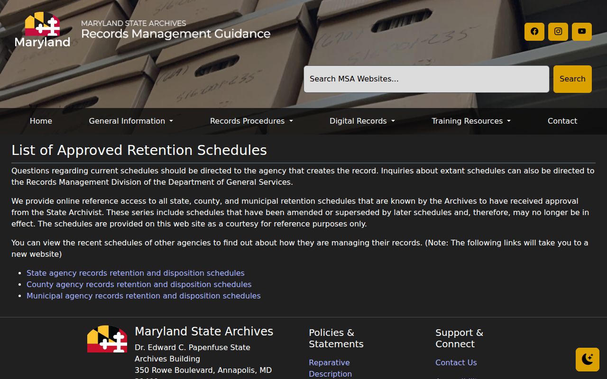Click the Maryland State Archives footer heading
The height and width of the screenshot is (379, 607).
(204, 332)
